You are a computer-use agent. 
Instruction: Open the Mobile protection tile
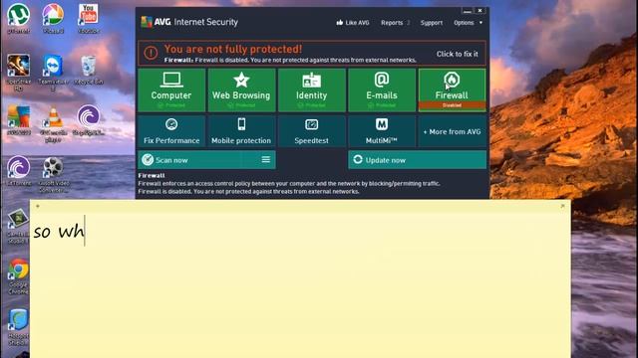(x=241, y=131)
